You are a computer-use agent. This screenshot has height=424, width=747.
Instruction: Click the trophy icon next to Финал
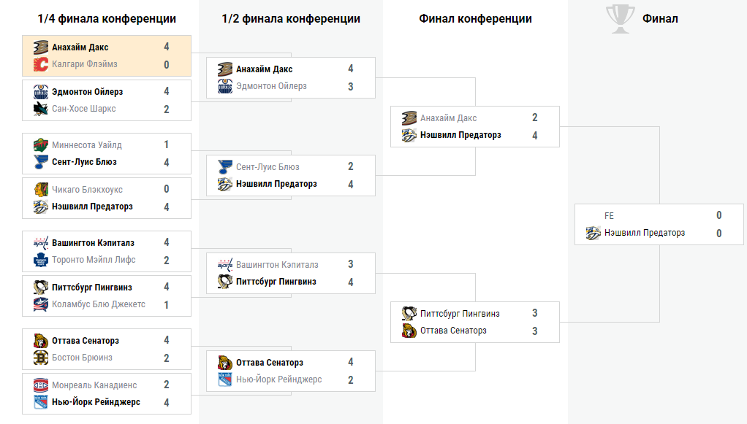click(621, 19)
